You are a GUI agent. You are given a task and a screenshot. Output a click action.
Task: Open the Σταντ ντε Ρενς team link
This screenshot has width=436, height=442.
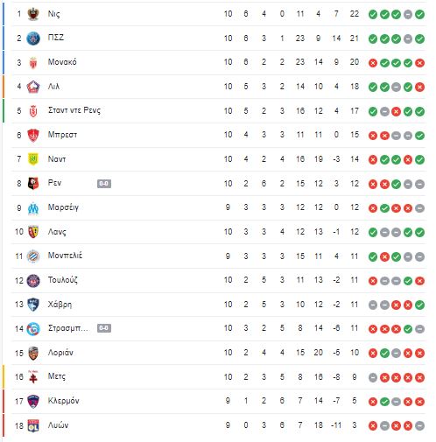tap(74, 110)
